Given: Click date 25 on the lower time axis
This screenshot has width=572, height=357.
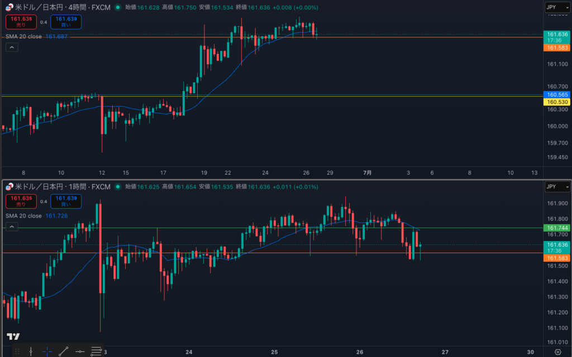Looking at the screenshot, I should [x=274, y=352].
